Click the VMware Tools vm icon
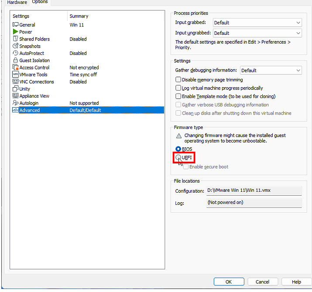The image size is (312, 292). [x=15, y=75]
